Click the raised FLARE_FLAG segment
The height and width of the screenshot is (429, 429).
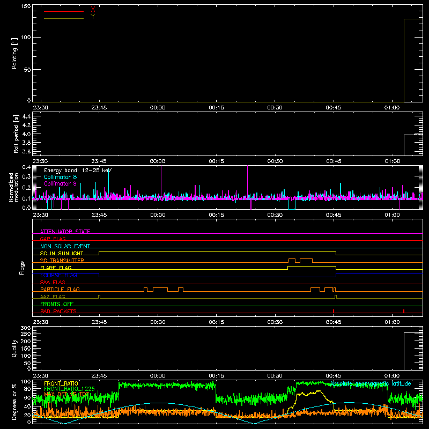(312, 266)
